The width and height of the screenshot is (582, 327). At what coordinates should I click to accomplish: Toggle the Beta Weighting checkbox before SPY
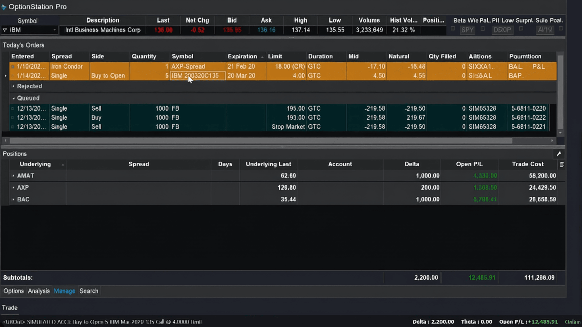[453, 29]
